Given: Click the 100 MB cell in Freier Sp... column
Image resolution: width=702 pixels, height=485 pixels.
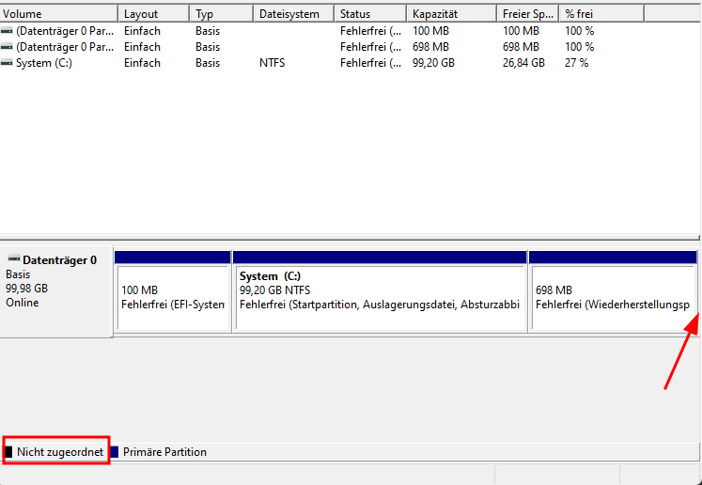Looking at the screenshot, I should (521, 31).
